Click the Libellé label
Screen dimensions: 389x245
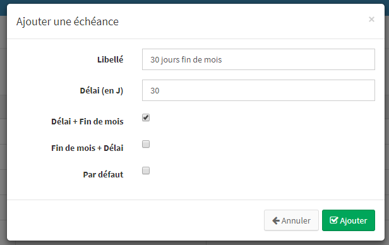tap(110, 60)
